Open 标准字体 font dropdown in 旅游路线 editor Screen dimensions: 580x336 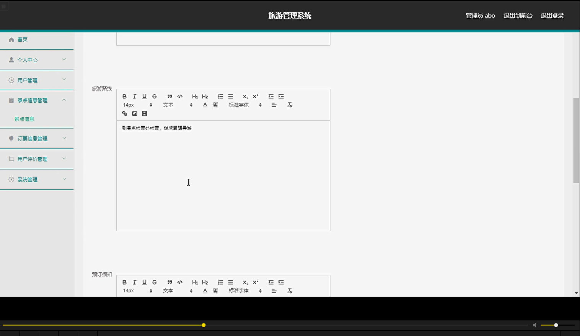point(245,105)
